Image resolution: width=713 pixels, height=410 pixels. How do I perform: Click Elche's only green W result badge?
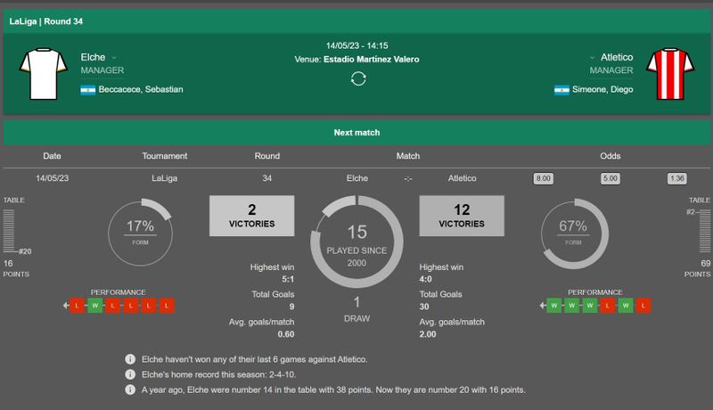[x=94, y=306]
